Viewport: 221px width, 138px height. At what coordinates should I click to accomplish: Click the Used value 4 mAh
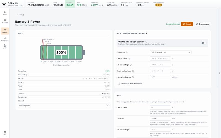(x=107, y=90)
